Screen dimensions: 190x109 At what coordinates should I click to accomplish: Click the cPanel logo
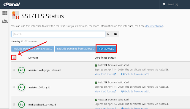tap(12, 4)
